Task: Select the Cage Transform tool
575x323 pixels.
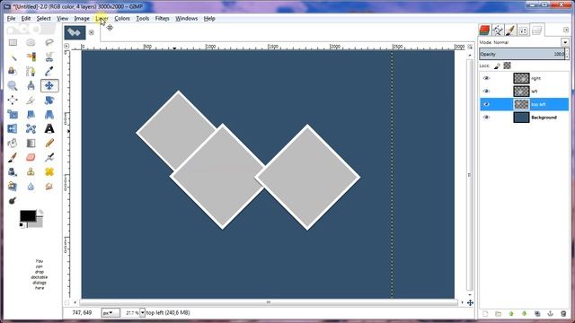Action: point(31,128)
